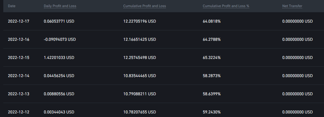Click the percentage 64.2788%

pyautogui.click(x=212, y=39)
